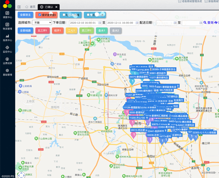Open the 选择城市 dropdown
Viewport: 219px width, 178px height.
[x=42, y=23]
